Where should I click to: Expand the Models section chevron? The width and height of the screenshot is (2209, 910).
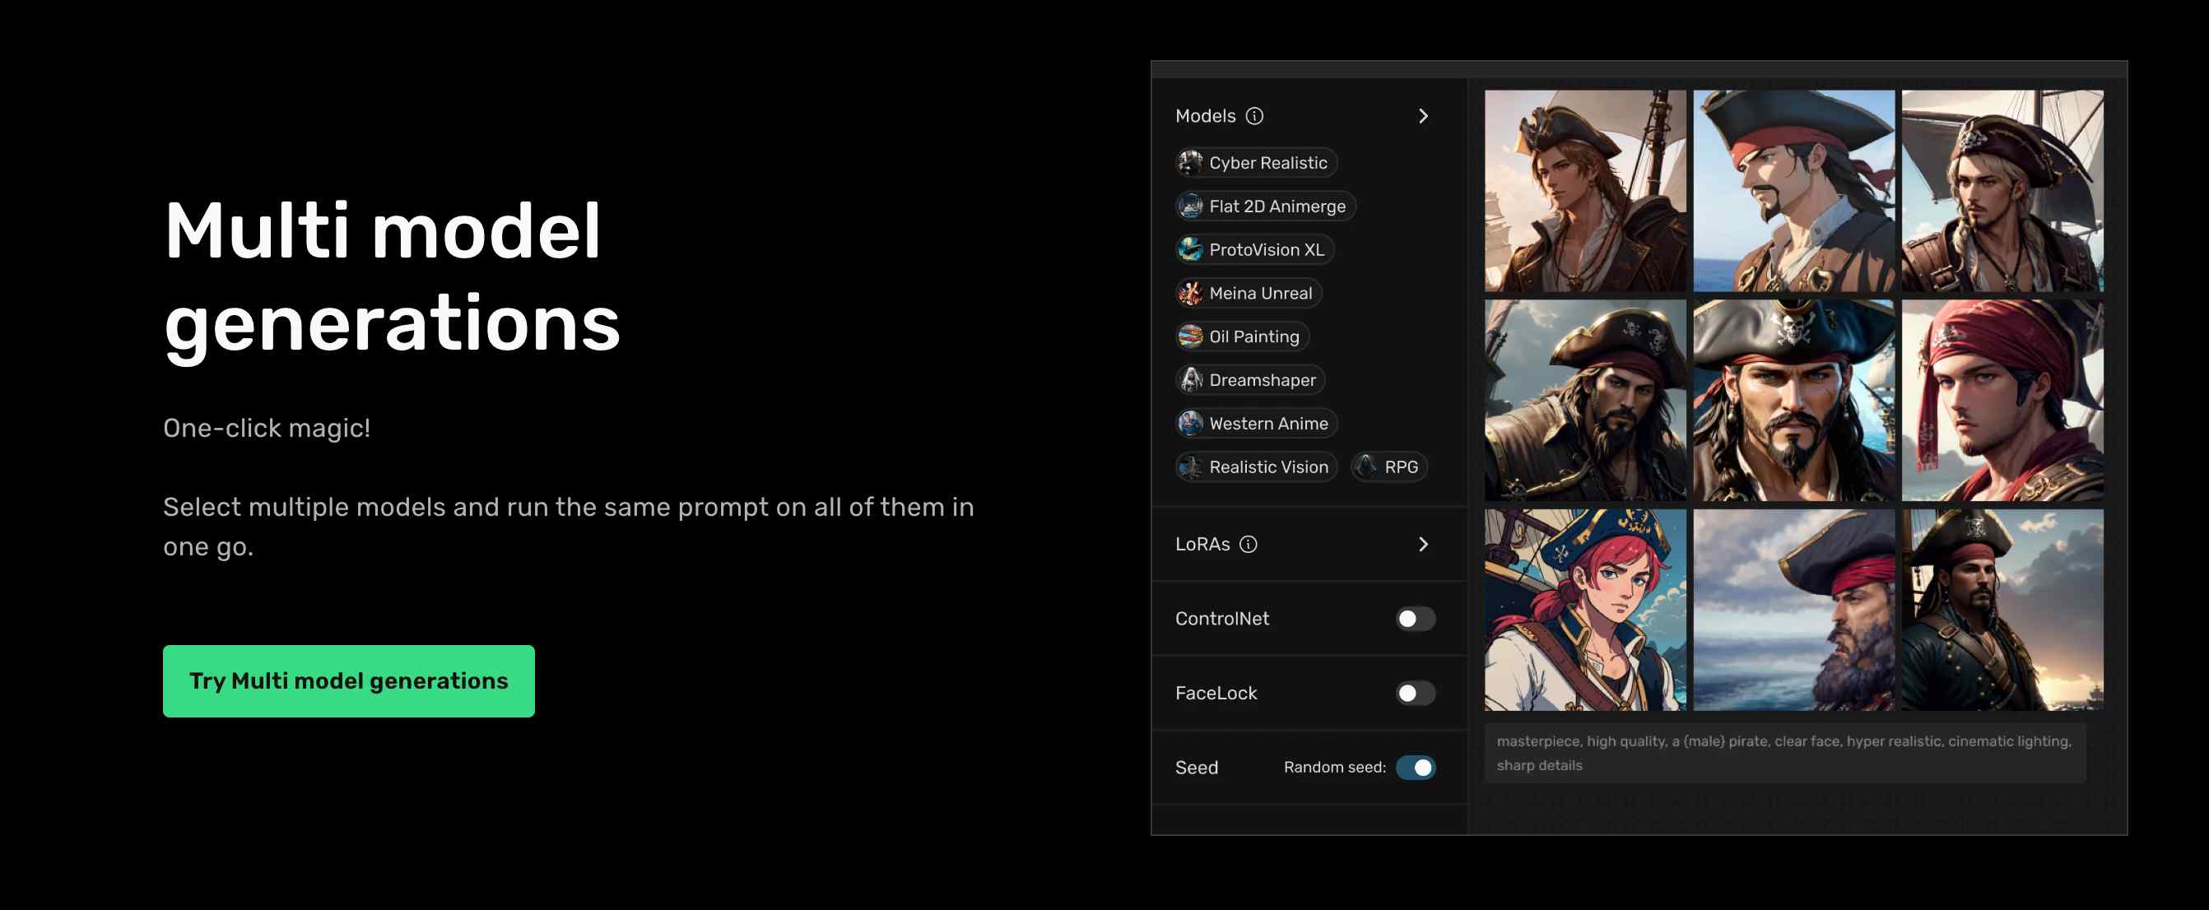pos(1424,116)
